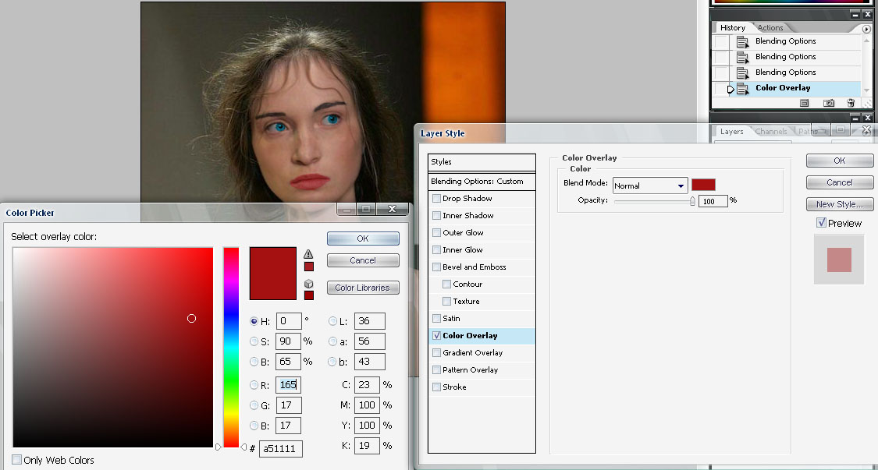
Task: Select the Lab b radio button
Action: 332,362
